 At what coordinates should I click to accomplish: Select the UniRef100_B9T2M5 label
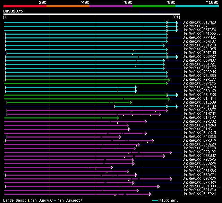(199, 53)
